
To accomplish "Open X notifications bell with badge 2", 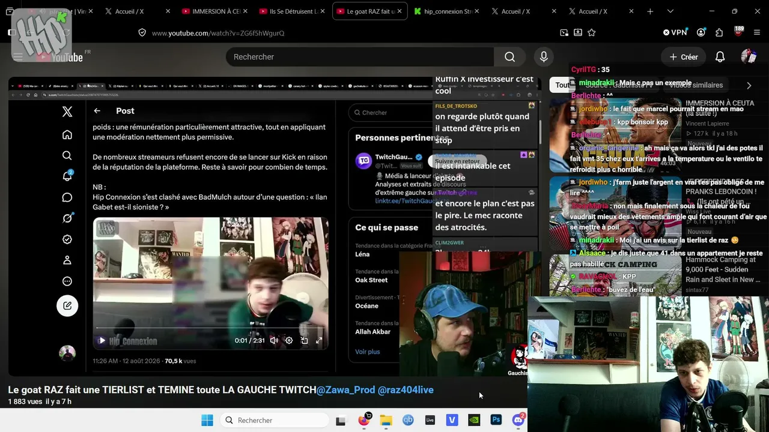I will (67, 176).
